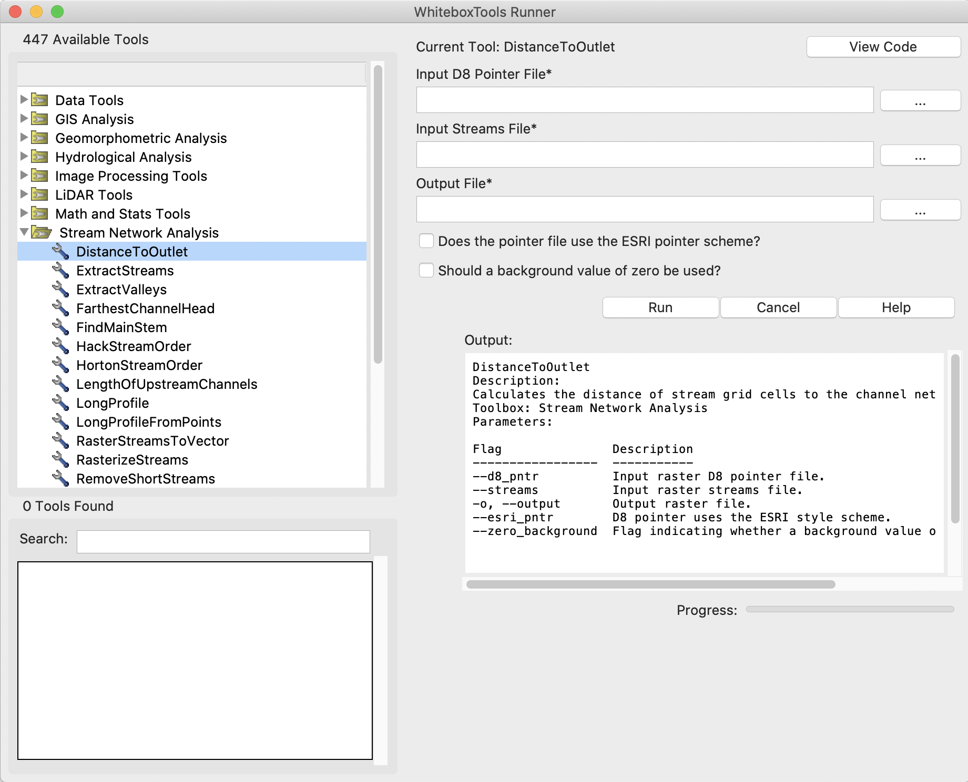Click the HackStreamOrder wrench icon

pyautogui.click(x=60, y=346)
